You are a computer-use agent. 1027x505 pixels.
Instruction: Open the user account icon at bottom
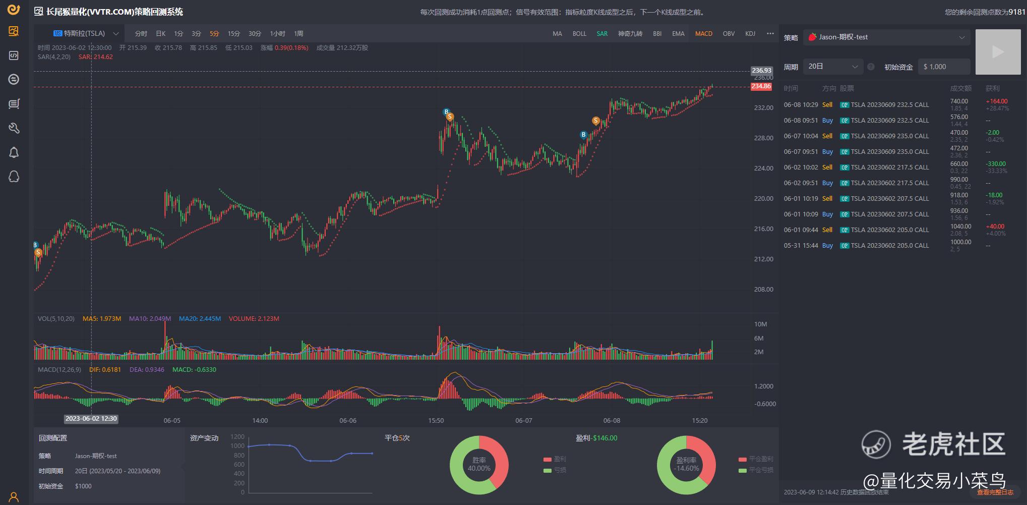pyautogui.click(x=14, y=496)
